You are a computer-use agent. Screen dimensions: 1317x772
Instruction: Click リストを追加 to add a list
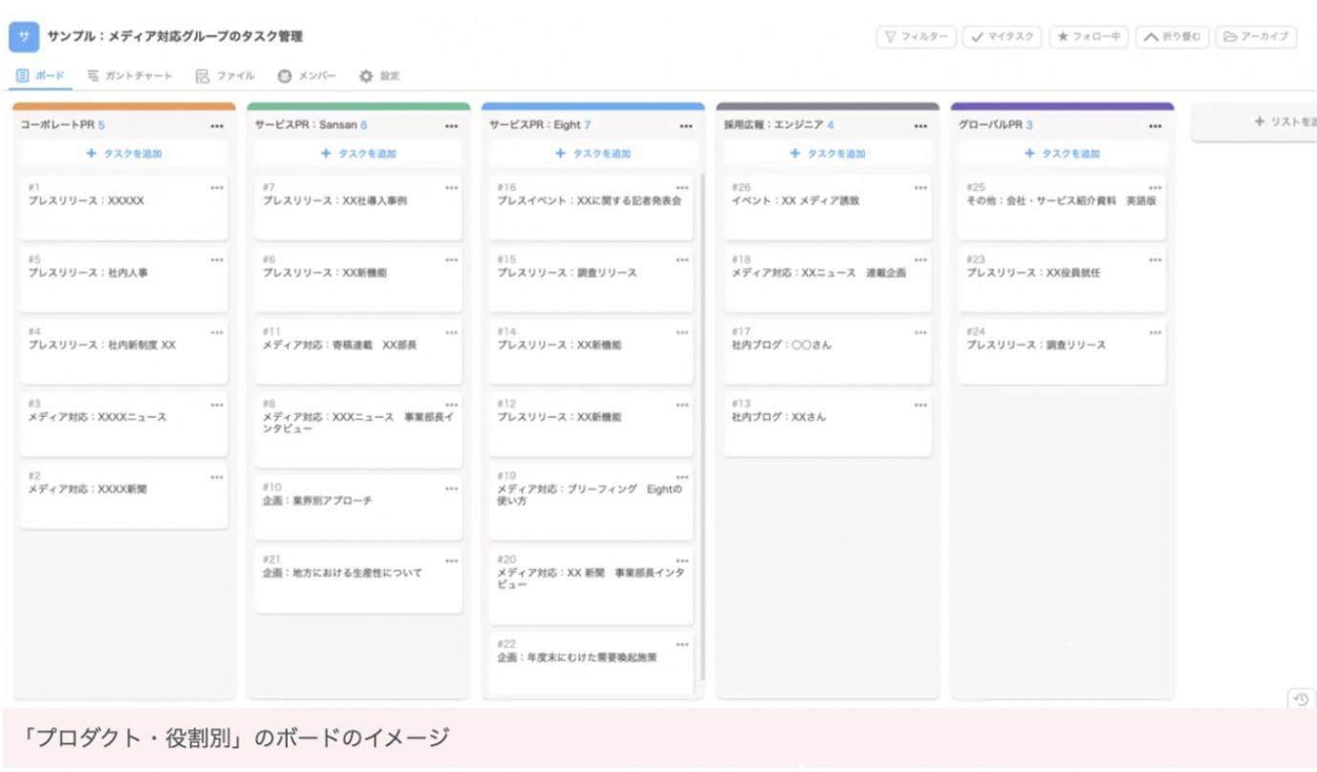click(1254, 122)
